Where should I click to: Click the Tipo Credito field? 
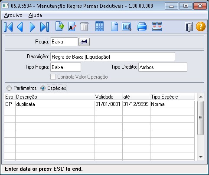[x=163, y=67]
